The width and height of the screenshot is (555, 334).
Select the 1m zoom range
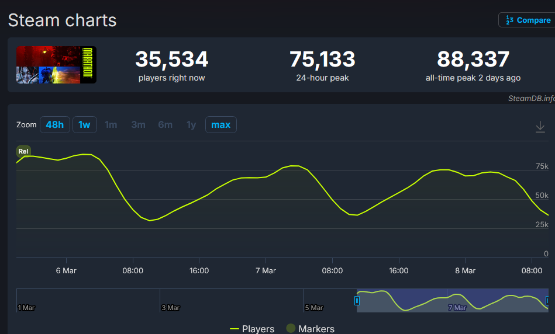[x=111, y=125]
